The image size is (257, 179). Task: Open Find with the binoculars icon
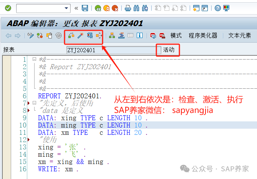click(136, 8)
